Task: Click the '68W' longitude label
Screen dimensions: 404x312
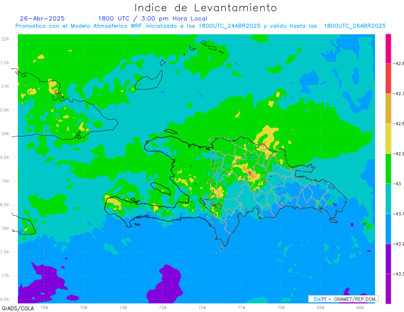Action: tap(360, 307)
